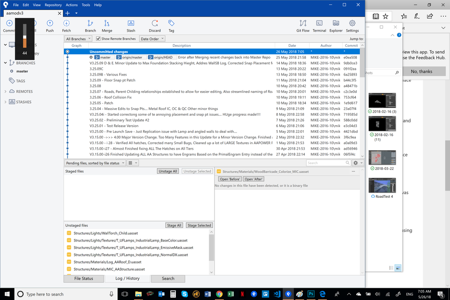Expand the REMOTES section
450x300 pixels.
(5, 91)
